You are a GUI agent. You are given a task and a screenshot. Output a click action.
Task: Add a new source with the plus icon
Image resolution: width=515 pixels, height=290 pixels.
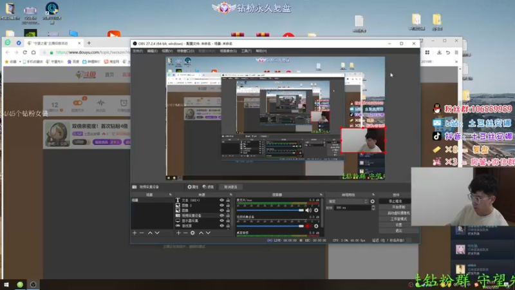point(178,233)
